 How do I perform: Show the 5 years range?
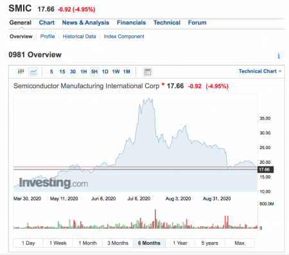tap(210, 243)
